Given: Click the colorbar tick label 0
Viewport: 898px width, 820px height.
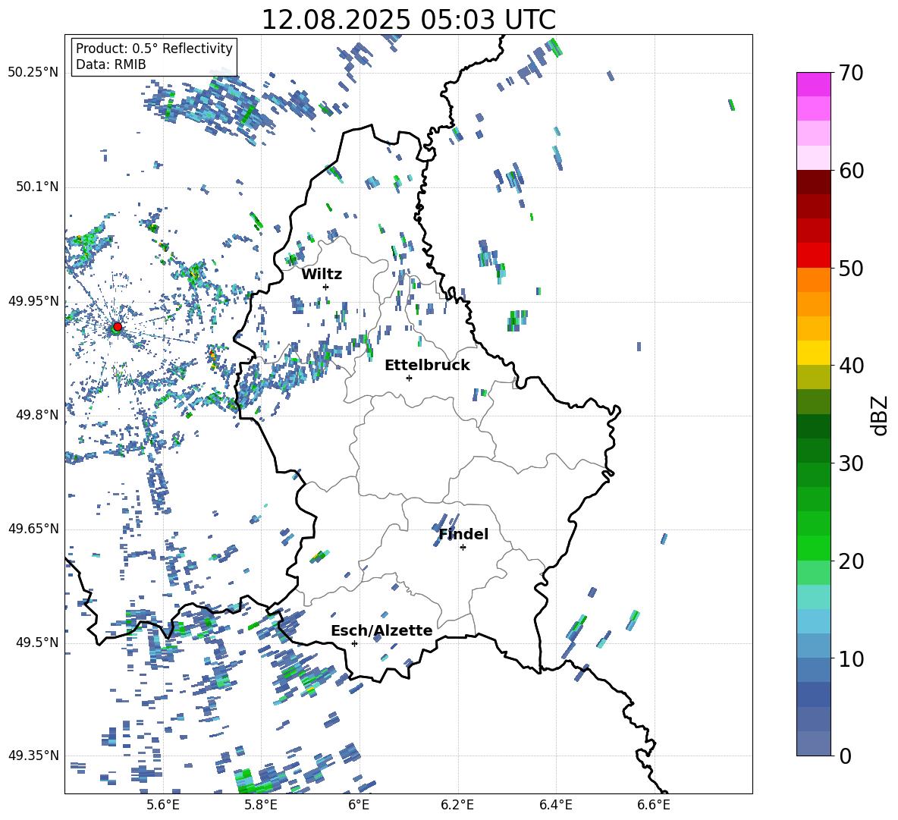Looking at the screenshot, I should tap(845, 756).
